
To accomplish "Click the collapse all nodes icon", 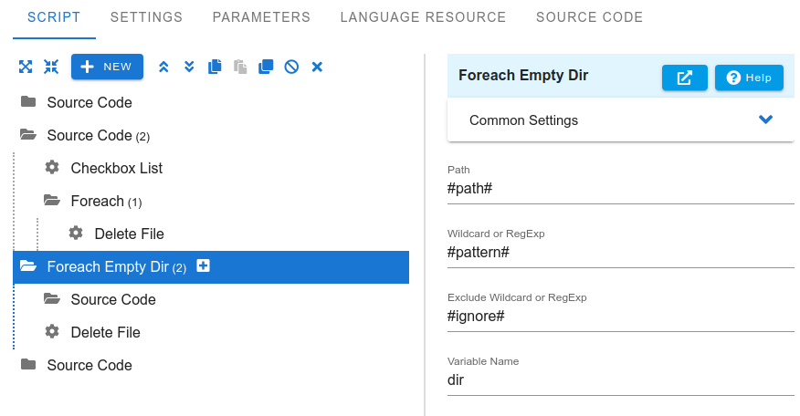I will [x=51, y=67].
